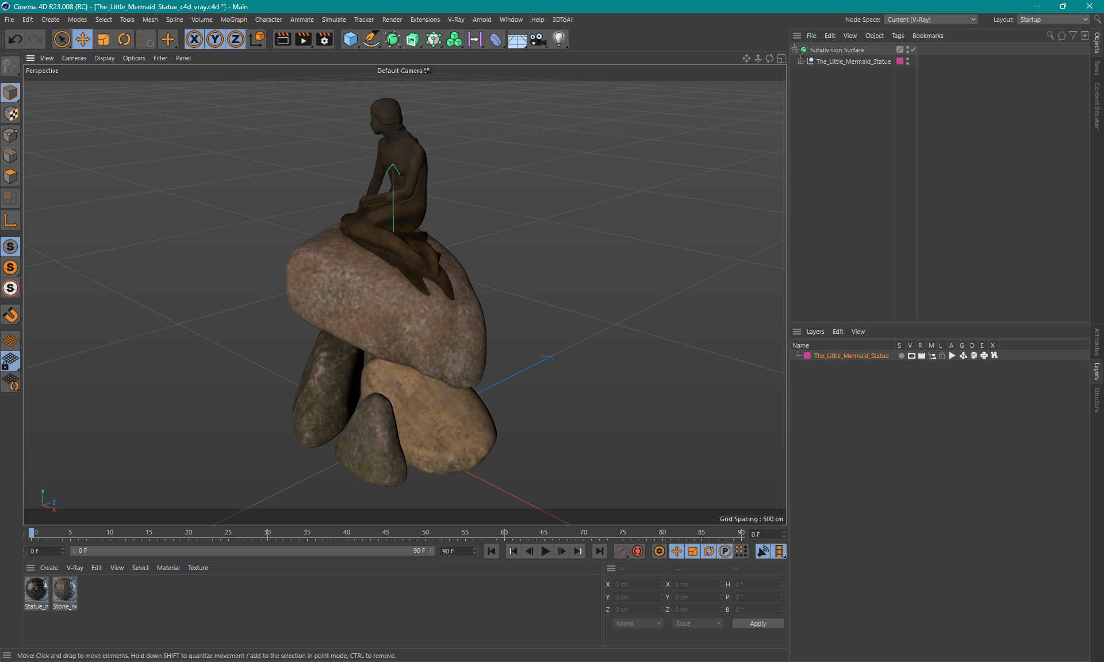The height and width of the screenshot is (662, 1104).
Task: Expand The_Little_Mermaid_Statue object
Action: coord(800,61)
